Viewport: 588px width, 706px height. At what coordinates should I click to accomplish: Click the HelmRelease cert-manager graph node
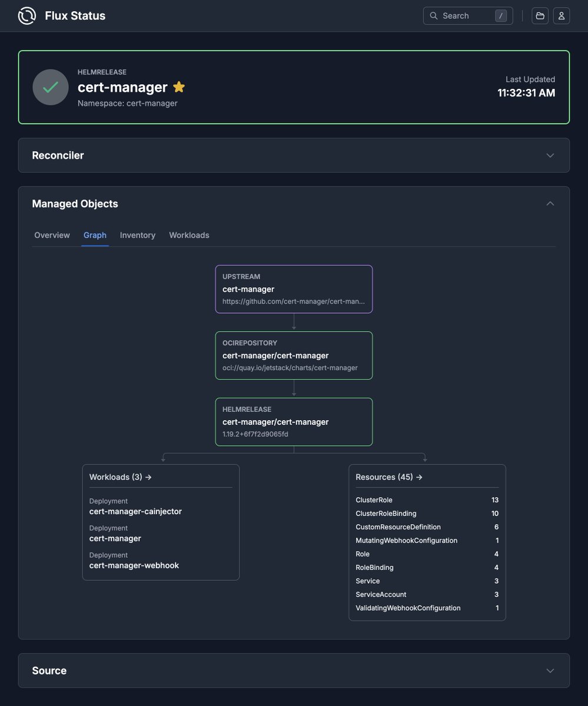click(x=294, y=422)
